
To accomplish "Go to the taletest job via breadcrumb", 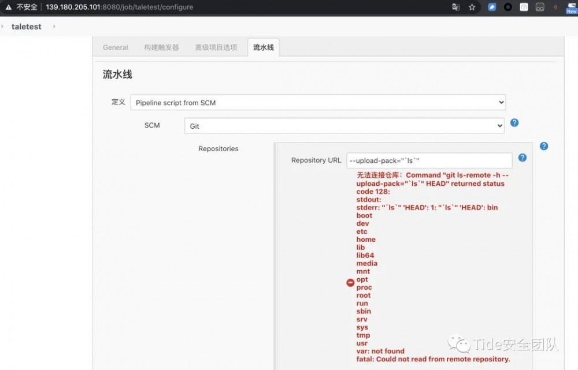I will tap(27, 26).
